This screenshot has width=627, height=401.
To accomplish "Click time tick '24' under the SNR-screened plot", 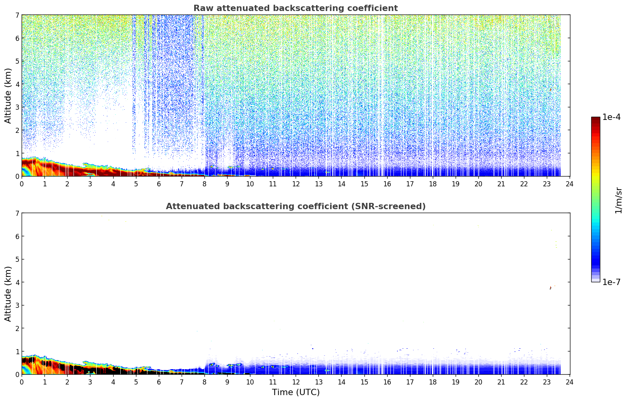I will click(570, 382).
